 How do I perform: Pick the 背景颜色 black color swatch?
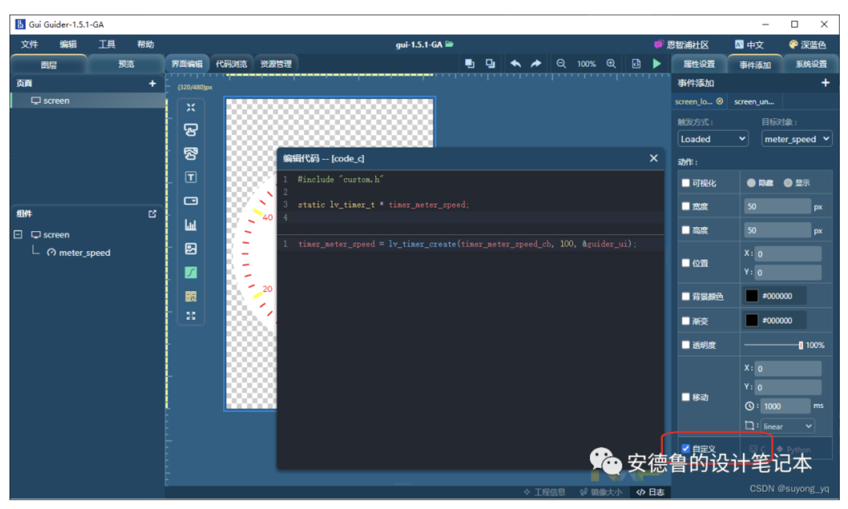click(x=751, y=296)
